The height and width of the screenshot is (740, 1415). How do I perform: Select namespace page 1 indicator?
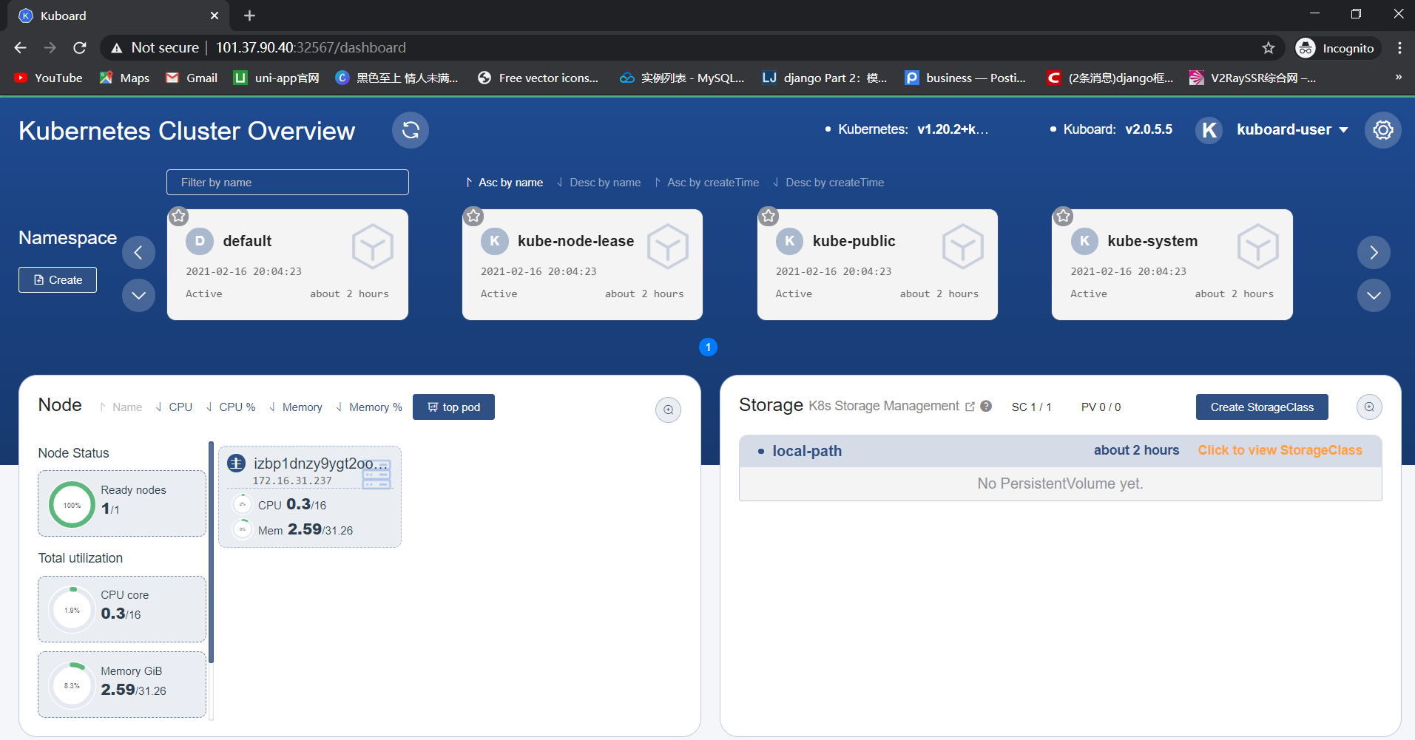tap(708, 347)
